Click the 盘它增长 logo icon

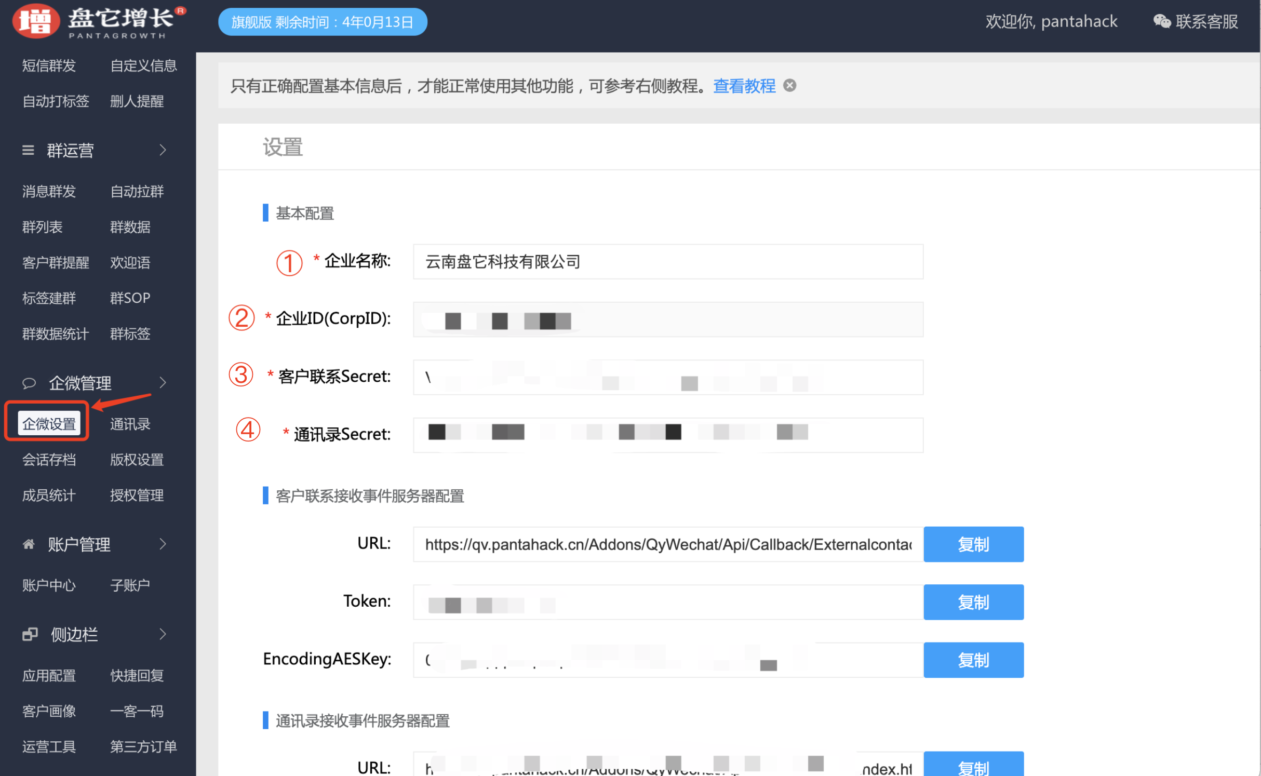coord(35,21)
